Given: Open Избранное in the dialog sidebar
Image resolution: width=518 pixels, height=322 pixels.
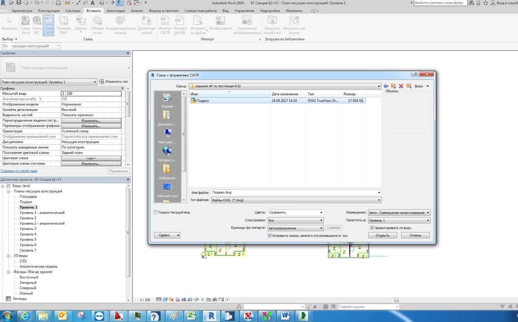Looking at the screenshot, I should tap(167, 172).
